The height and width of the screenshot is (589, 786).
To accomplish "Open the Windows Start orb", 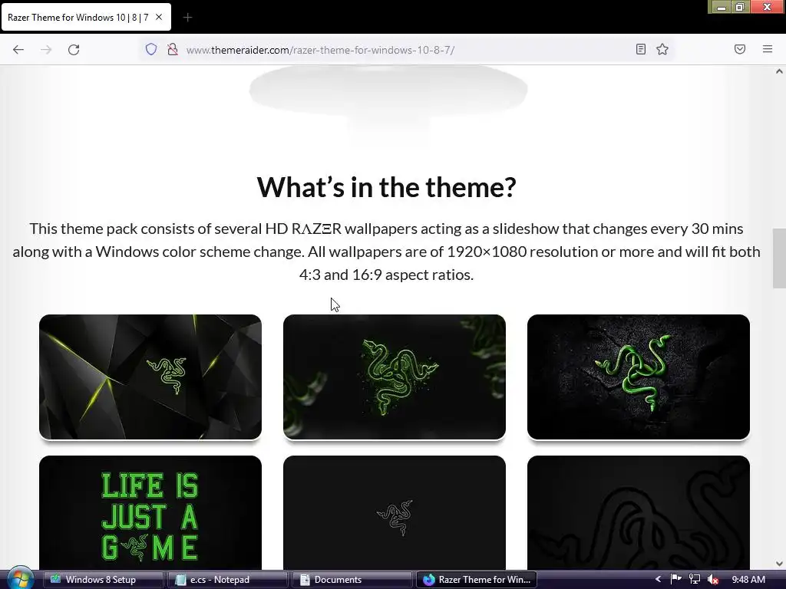I will coord(20,580).
